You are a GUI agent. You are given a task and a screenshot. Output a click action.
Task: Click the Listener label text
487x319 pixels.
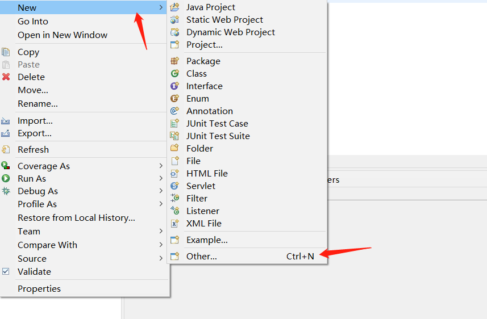coord(203,211)
